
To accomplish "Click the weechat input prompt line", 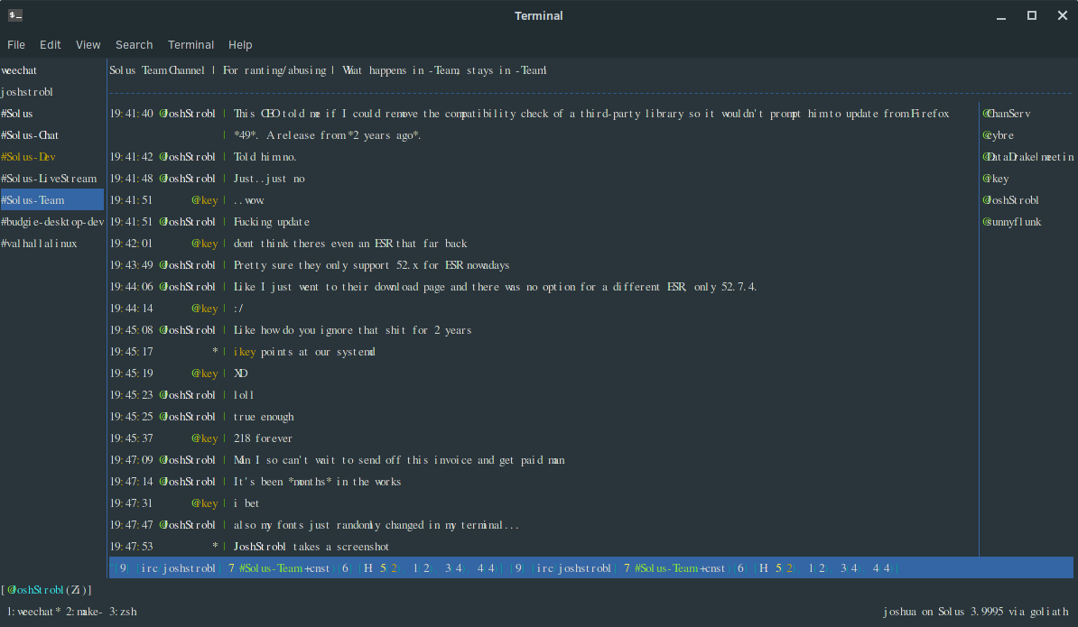I will tap(46, 590).
